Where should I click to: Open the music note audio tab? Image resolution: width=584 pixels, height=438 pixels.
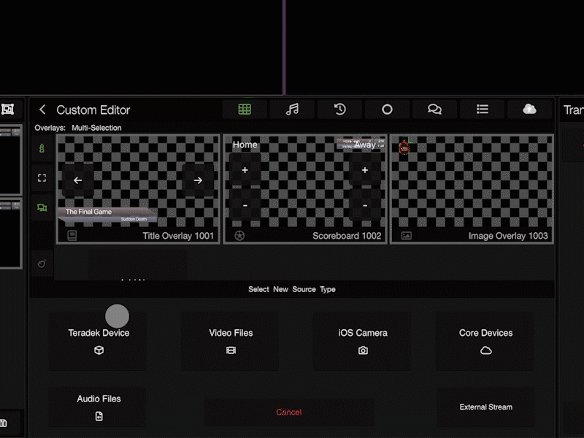(292, 109)
